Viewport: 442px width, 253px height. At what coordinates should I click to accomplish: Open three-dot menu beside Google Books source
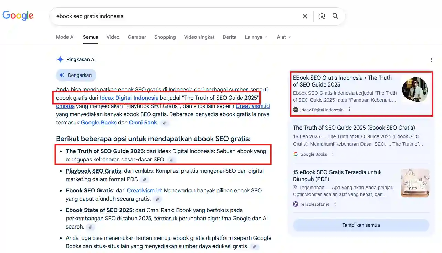(x=333, y=154)
